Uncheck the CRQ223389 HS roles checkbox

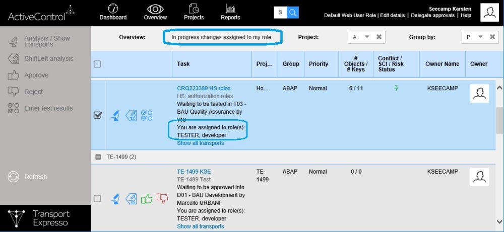(98, 115)
